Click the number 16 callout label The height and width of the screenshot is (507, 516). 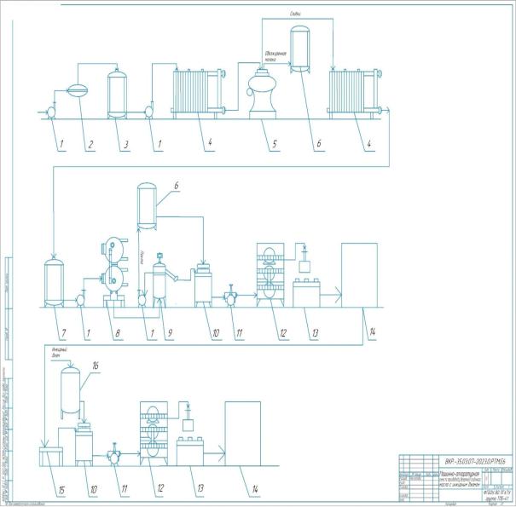point(96,366)
